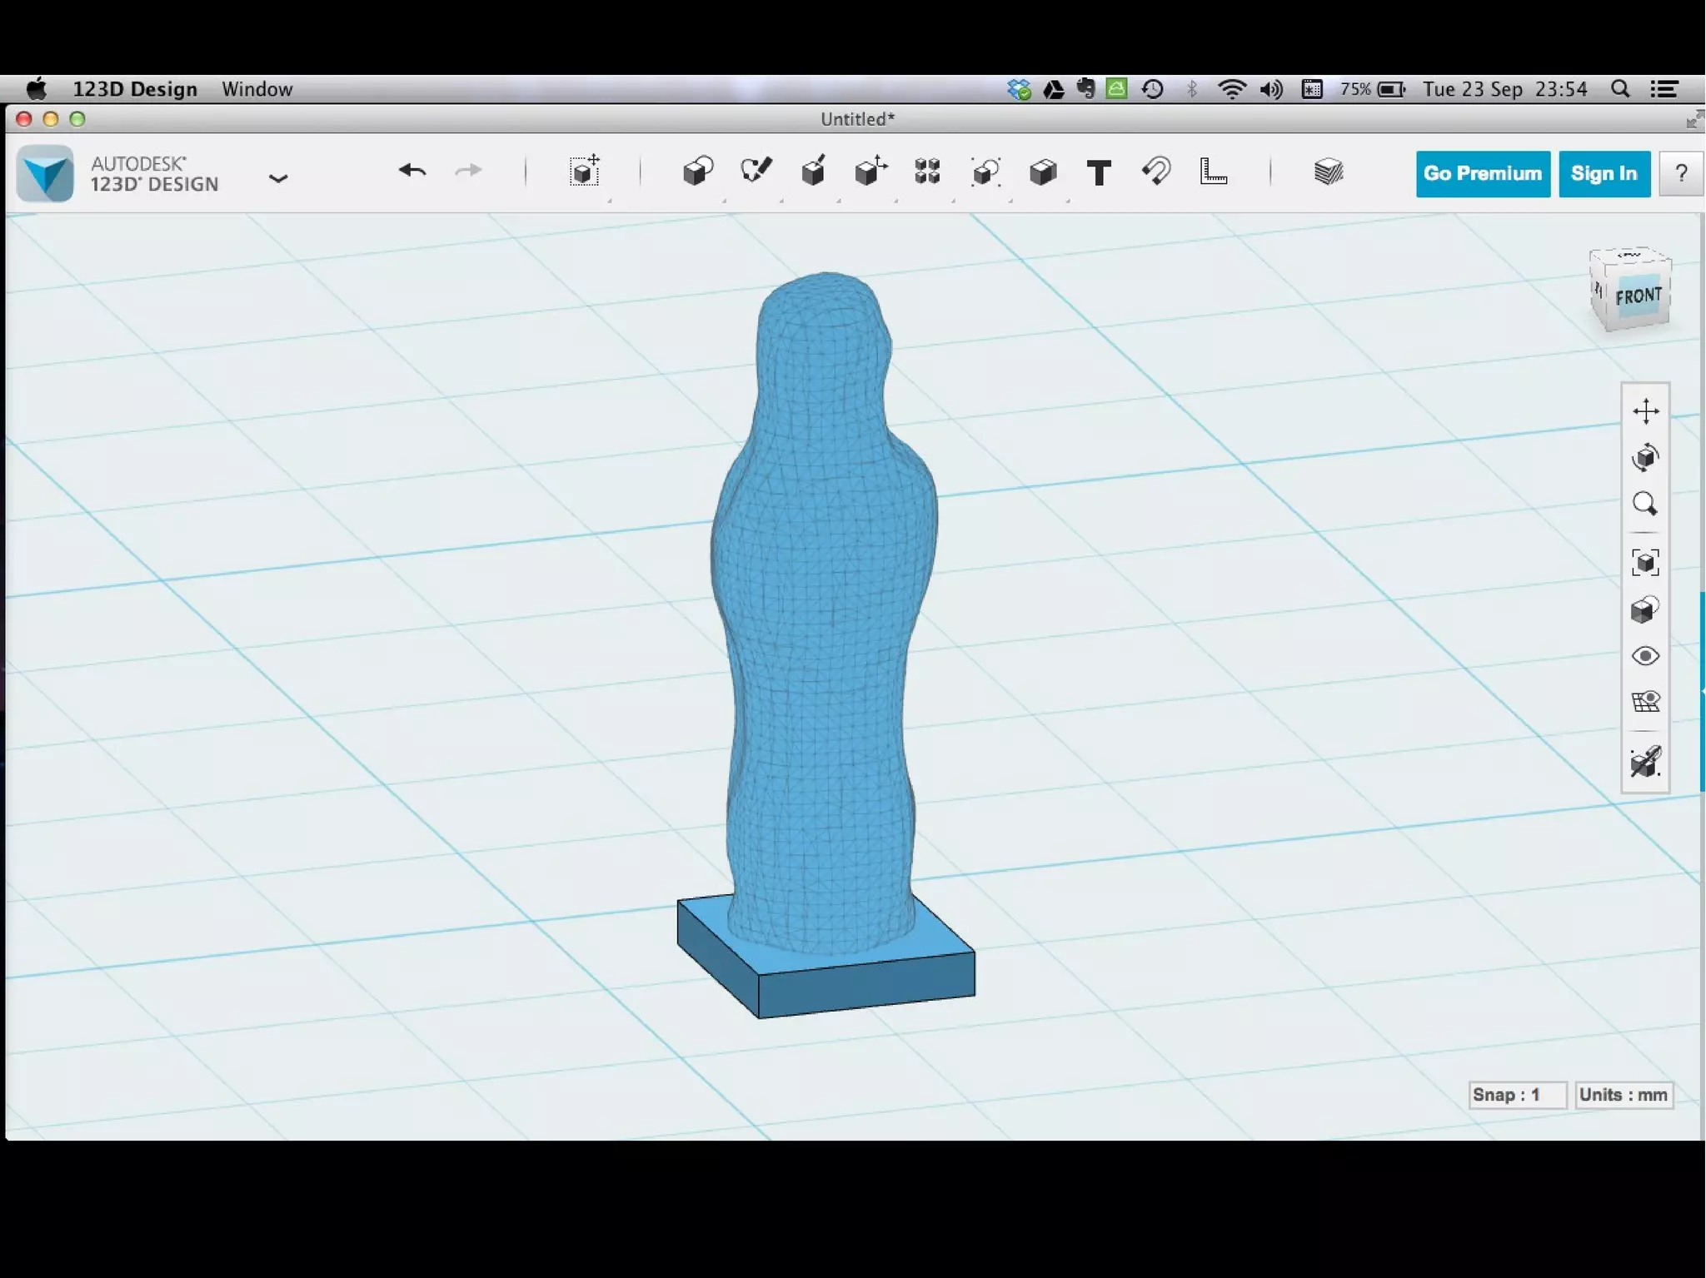Viewport: 1706px width, 1278px height.
Task: Click the Sign In button
Action: coord(1604,174)
